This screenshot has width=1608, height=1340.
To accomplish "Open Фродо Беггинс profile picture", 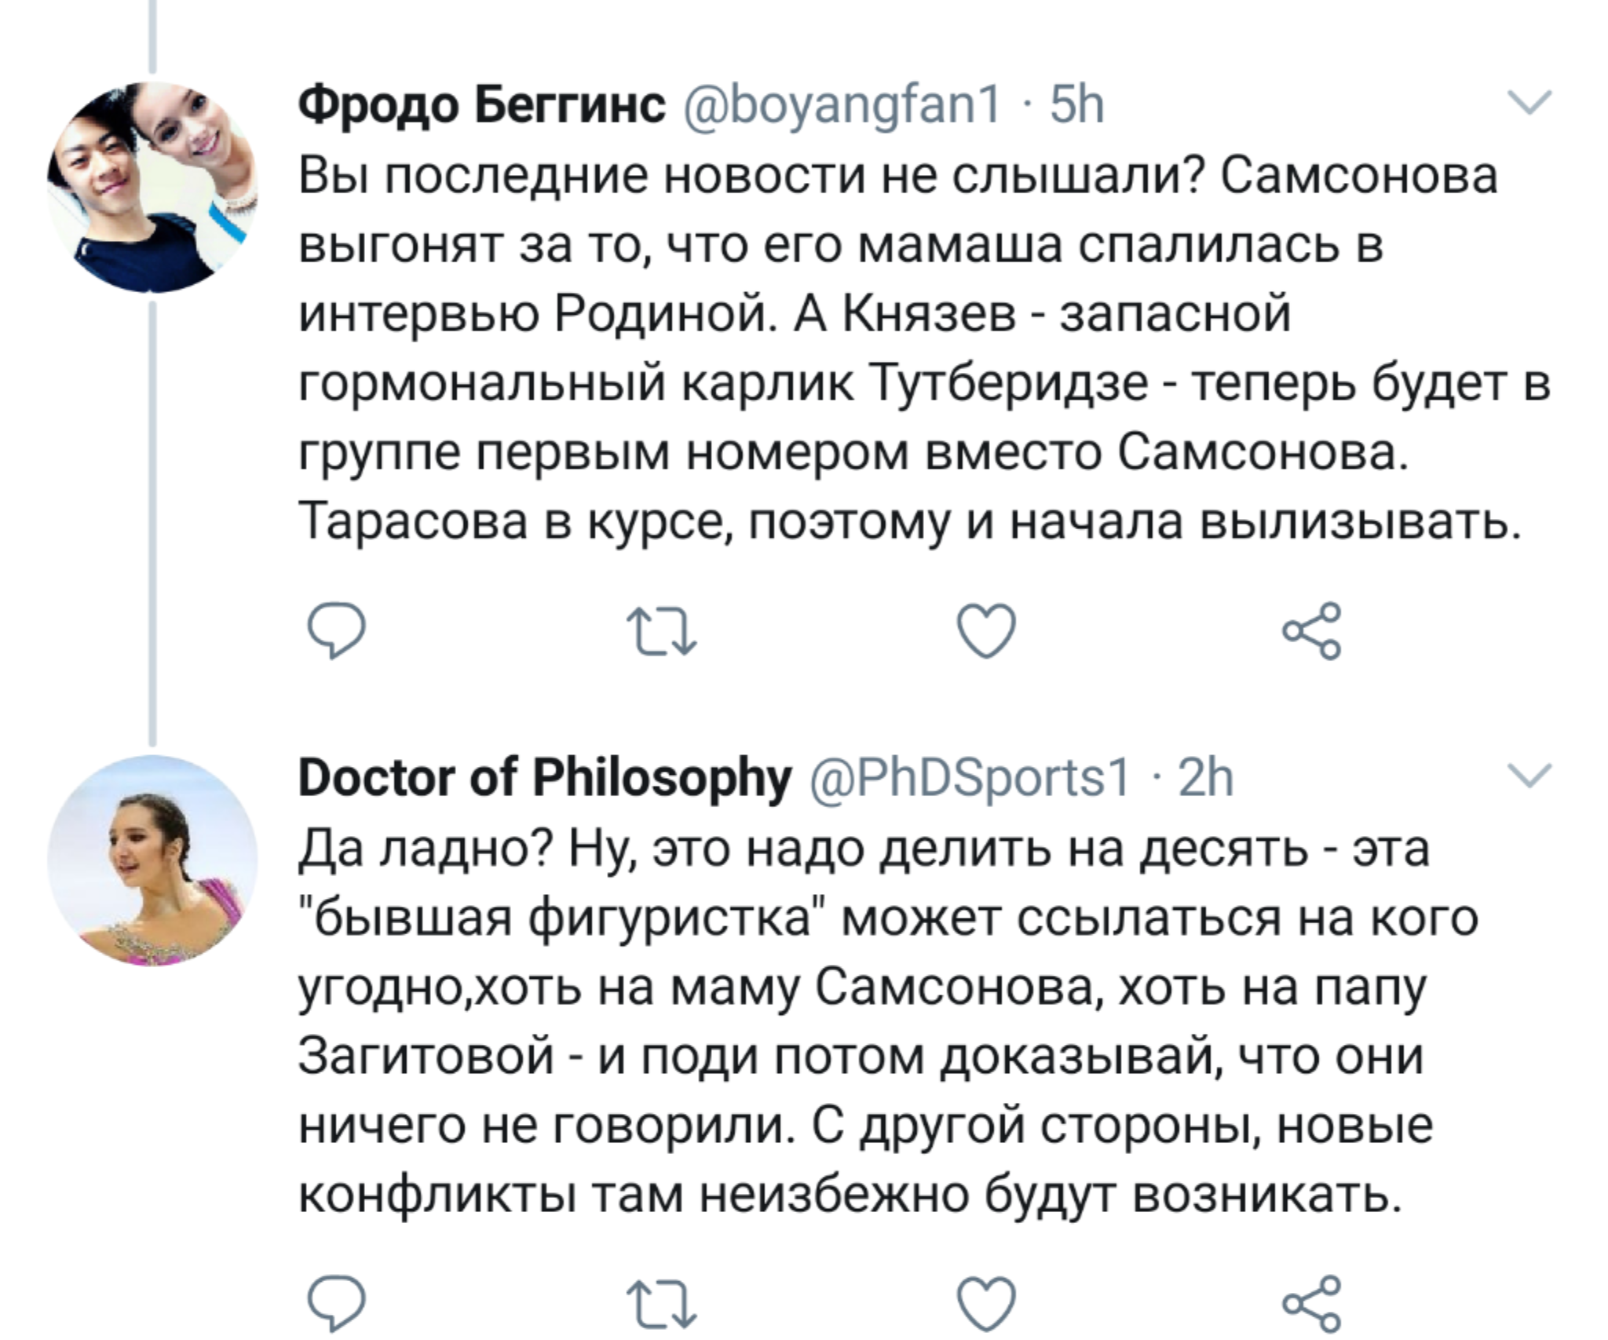I will pos(153,187).
